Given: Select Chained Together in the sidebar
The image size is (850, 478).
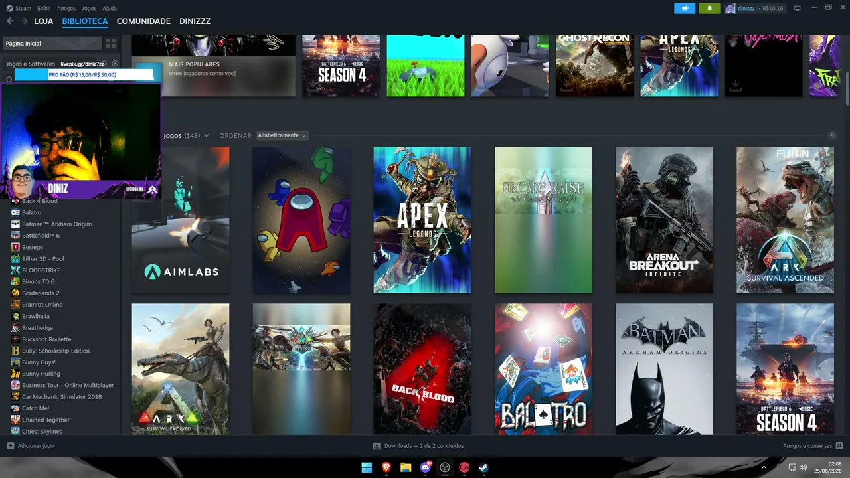Looking at the screenshot, I should 46,420.
